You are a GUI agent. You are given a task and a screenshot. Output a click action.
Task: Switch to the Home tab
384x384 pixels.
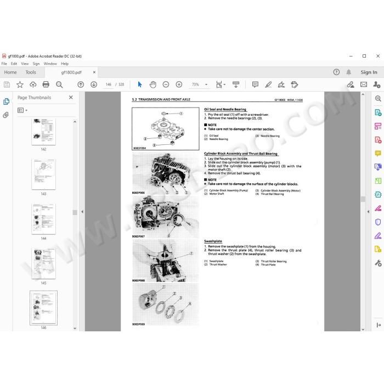[10, 72]
